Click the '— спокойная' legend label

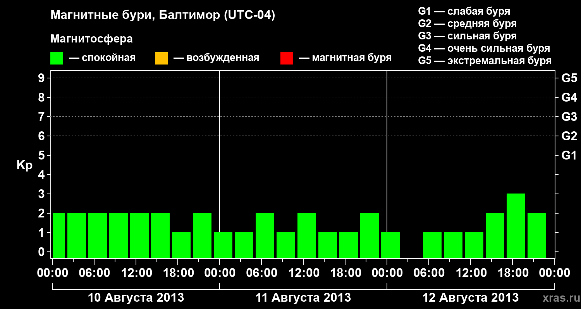coord(102,58)
